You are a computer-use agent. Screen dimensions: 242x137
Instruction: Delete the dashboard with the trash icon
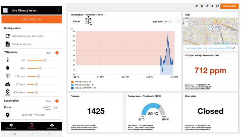[212, 6]
